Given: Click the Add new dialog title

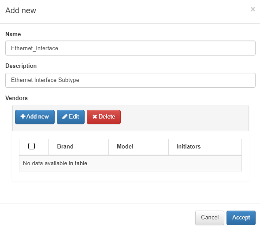Looking at the screenshot, I should (21, 11).
